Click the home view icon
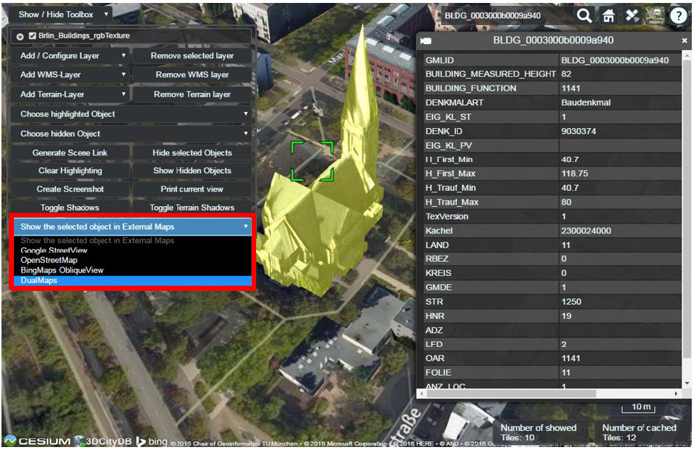Screen dimensions: 694x450 (609, 15)
